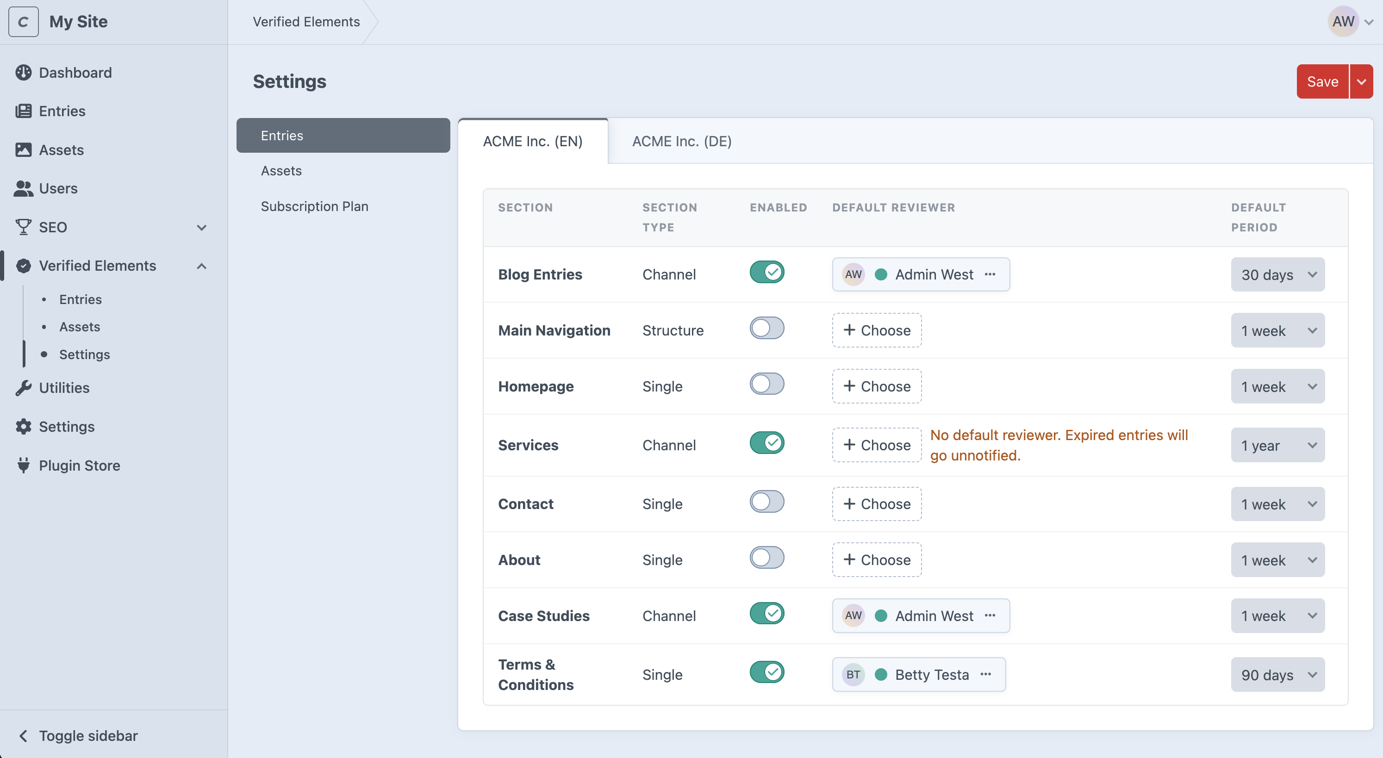Screen dimensions: 1383x758
Task: Open About default period dropdown
Action: pos(1278,559)
